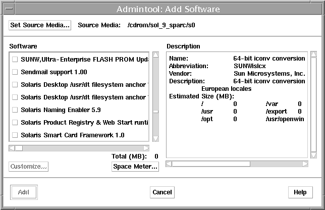Enable Solaris Smart Card Framework 1.0 checkbox
The height and width of the screenshot is (210, 325).
(x=15, y=135)
